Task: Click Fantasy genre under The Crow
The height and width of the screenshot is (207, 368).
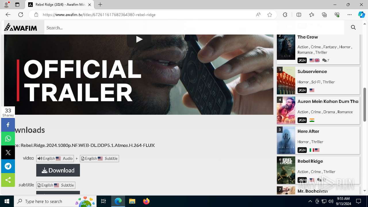Action: (330, 47)
